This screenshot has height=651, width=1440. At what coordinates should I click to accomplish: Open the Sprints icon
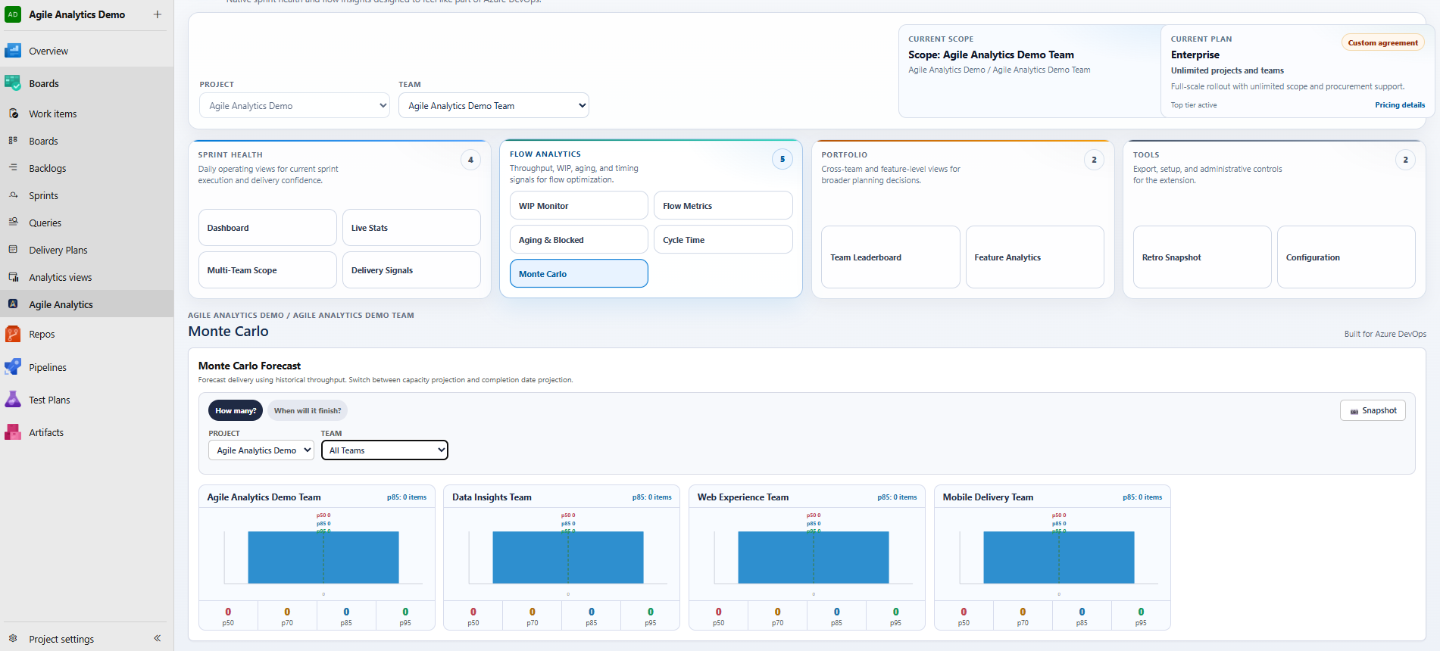(x=13, y=195)
